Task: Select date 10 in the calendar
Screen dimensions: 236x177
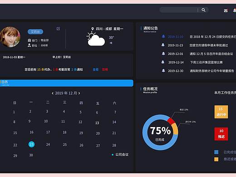Action: (46, 121)
